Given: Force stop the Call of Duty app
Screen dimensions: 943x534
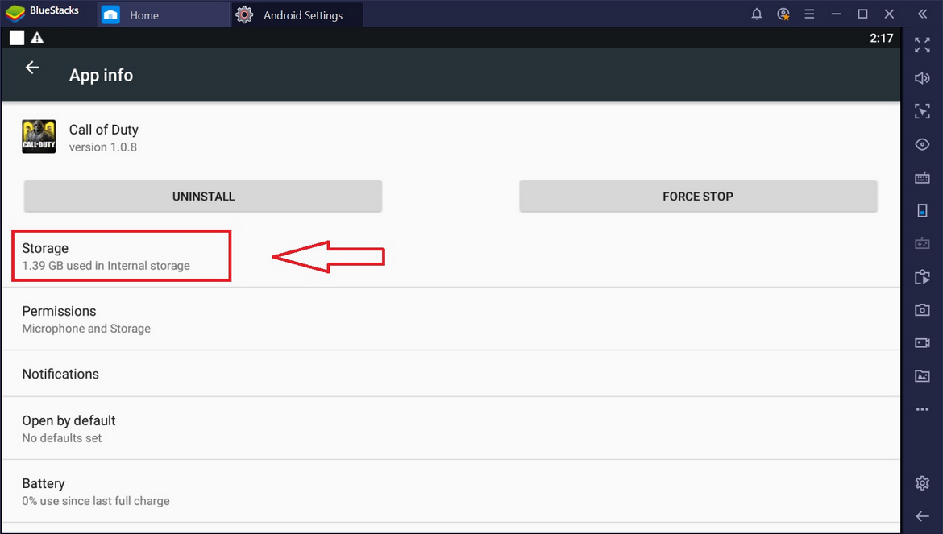Looking at the screenshot, I should 698,197.
